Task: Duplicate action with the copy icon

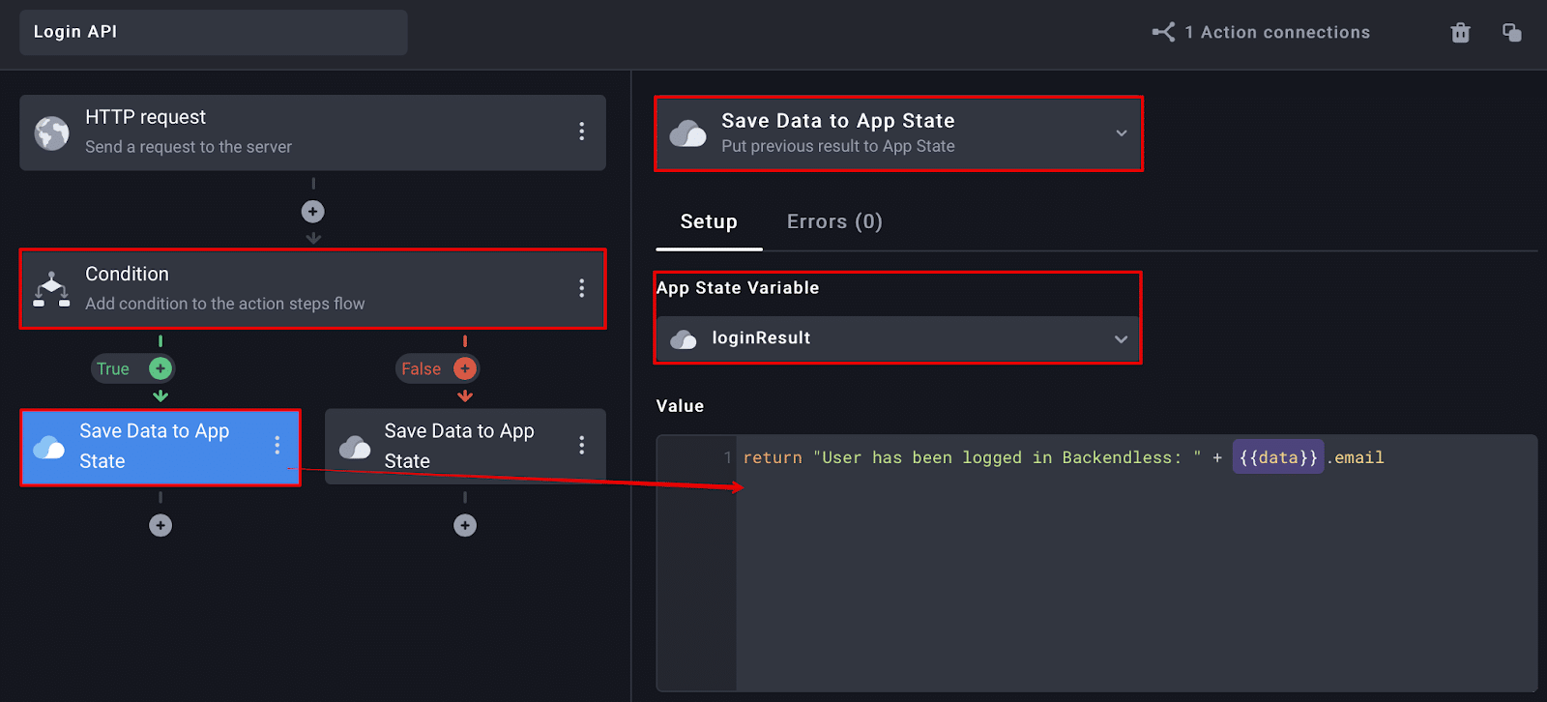Action: 1512,33
